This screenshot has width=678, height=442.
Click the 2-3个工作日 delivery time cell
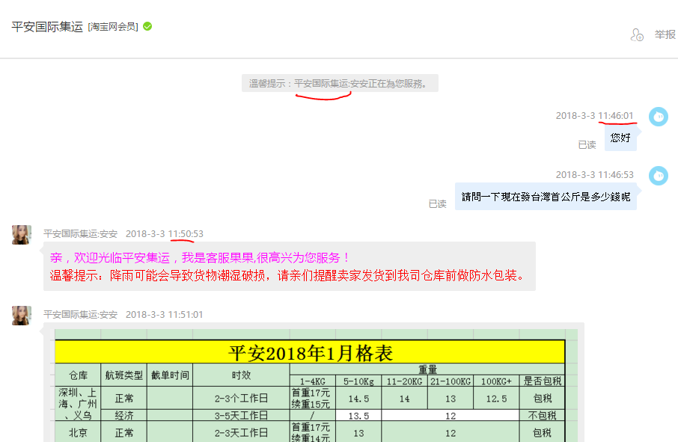(x=241, y=398)
